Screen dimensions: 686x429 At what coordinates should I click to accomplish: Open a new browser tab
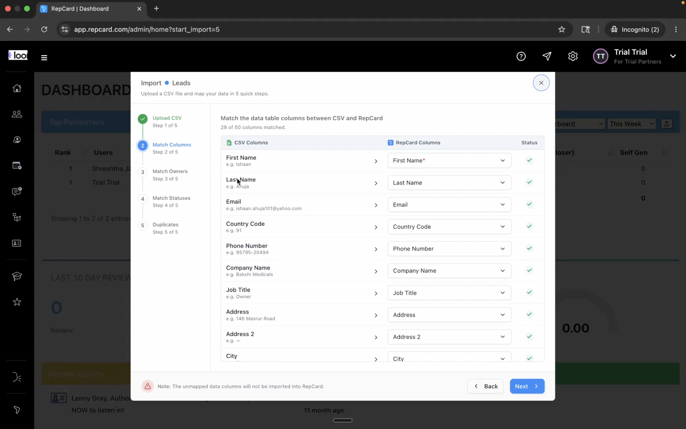[x=156, y=9]
